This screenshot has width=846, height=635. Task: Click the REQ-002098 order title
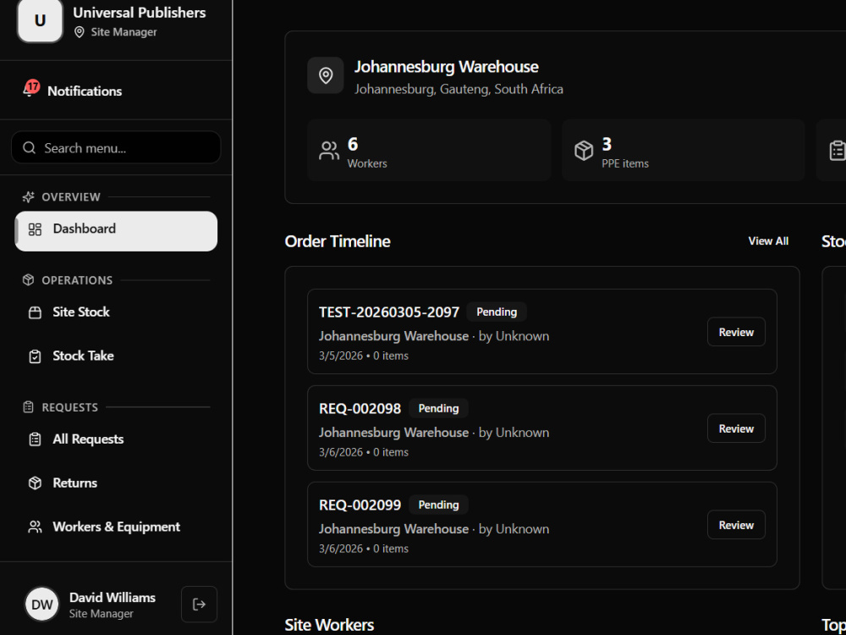[x=360, y=409]
